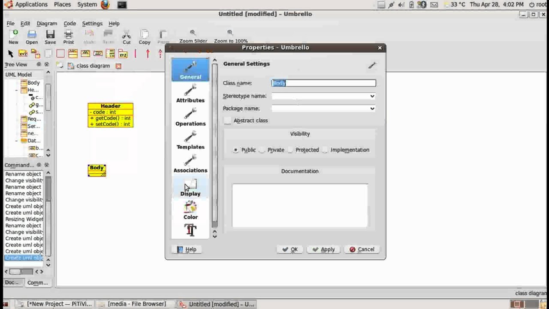The height and width of the screenshot is (309, 549).
Task: Click the Apply button
Action: pyautogui.click(x=324, y=249)
